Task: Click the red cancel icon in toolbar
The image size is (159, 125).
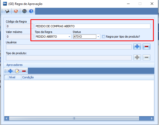Action: click(x=16, y=11)
